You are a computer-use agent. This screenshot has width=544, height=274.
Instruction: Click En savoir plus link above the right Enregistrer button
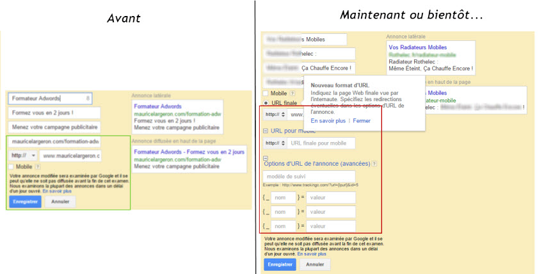pyautogui.click(x=312, y=254)
